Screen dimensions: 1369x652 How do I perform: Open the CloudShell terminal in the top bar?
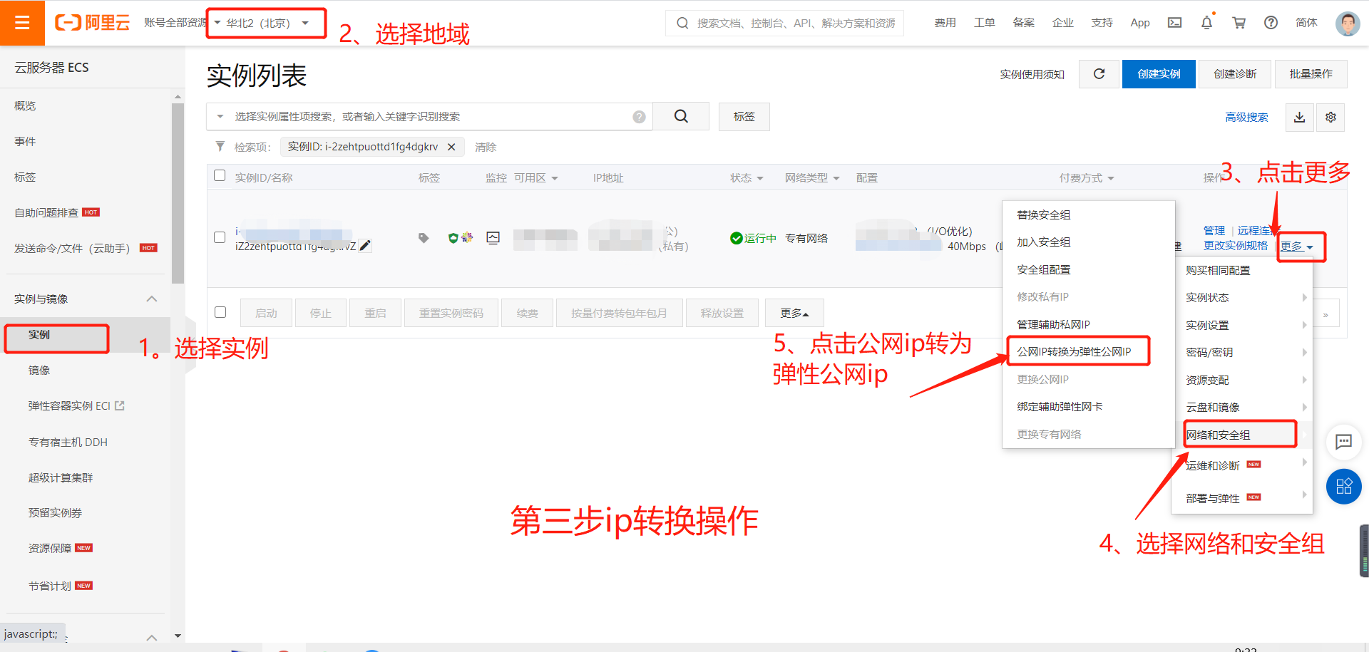point(1174,22)
